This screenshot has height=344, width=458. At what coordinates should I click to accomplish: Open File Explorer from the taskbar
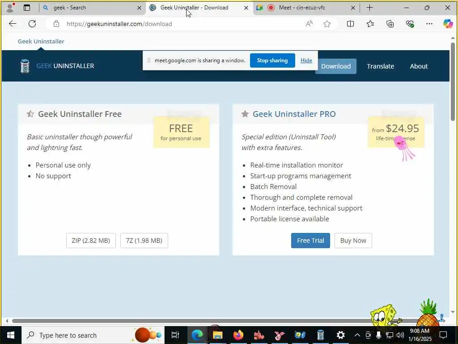tap(218, 335)
